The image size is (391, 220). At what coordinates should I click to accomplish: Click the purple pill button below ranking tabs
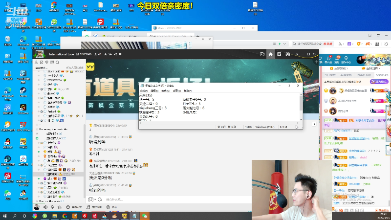pos(379,82)
